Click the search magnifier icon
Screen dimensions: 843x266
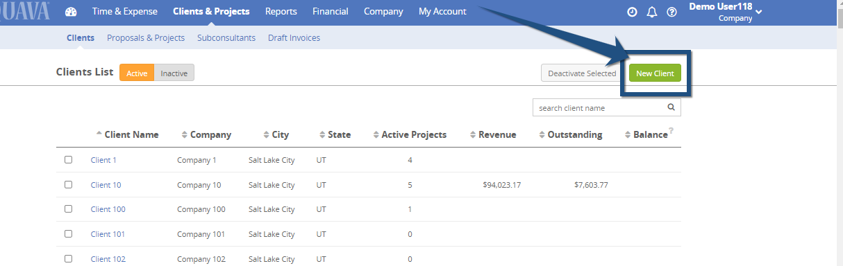tap(671, 107)
